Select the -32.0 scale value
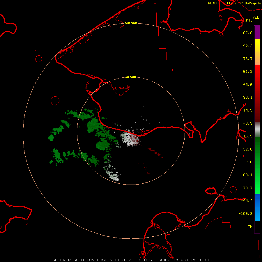Image resolution: width=262 pixels, height=262 pixels. tap(247, 149)
